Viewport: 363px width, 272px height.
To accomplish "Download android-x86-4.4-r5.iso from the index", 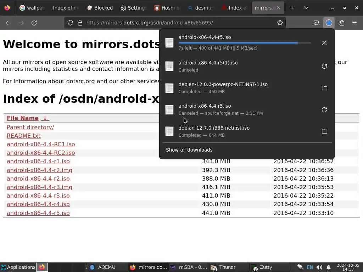I will [38, 213].
